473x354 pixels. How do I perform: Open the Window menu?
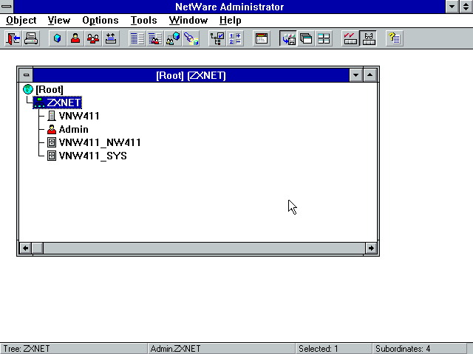click(x=188, y=21)
